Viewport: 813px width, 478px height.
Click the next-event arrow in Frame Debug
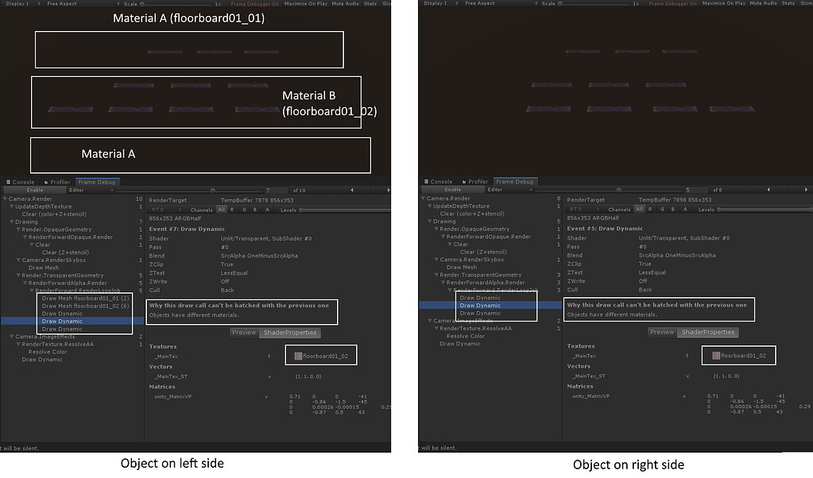(x=387, y=190)
